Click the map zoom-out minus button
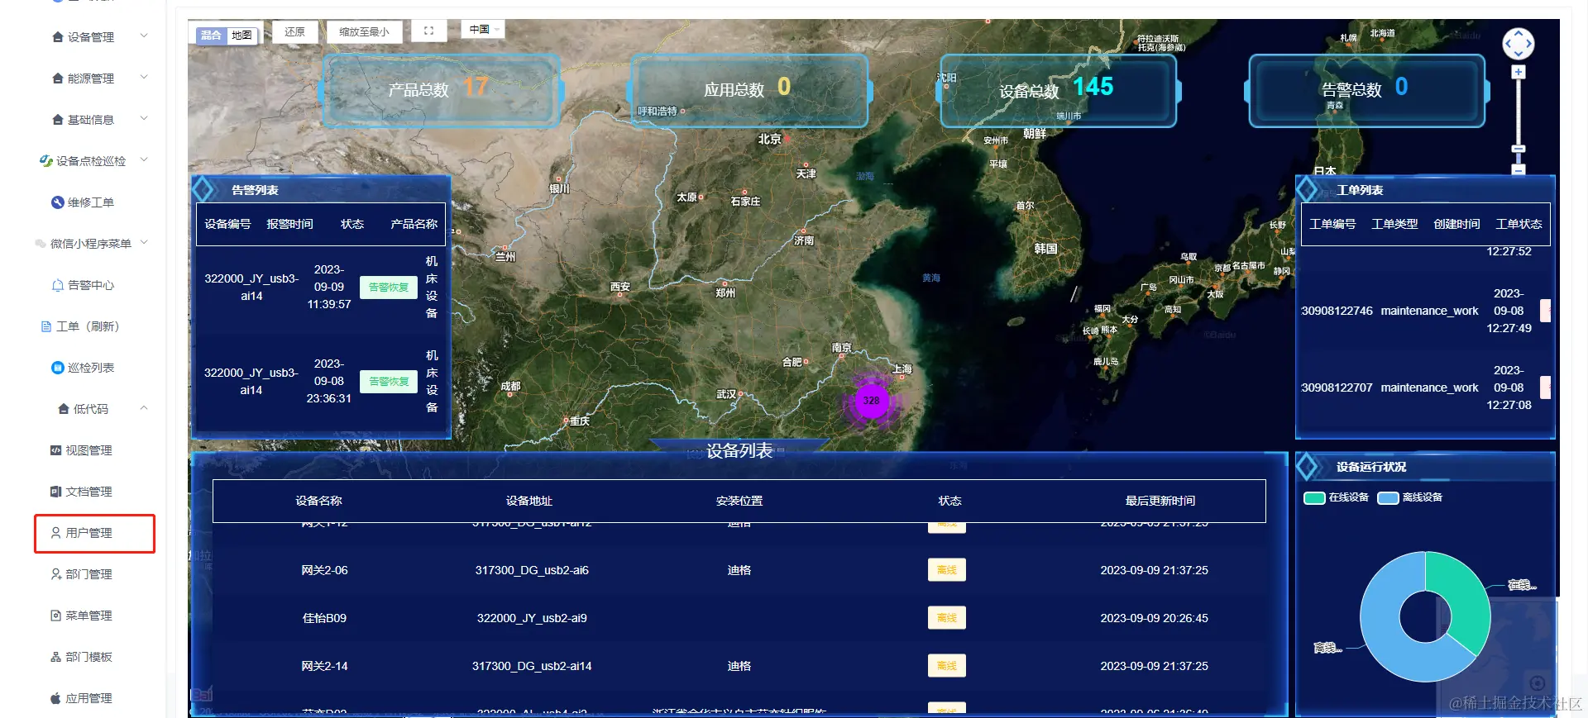 pyautogui.click(x=1518, y=170)
